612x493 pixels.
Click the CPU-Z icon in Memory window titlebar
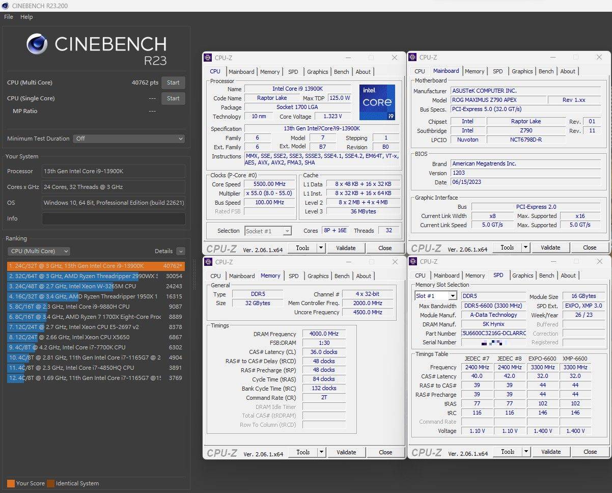tap(208, 262)
